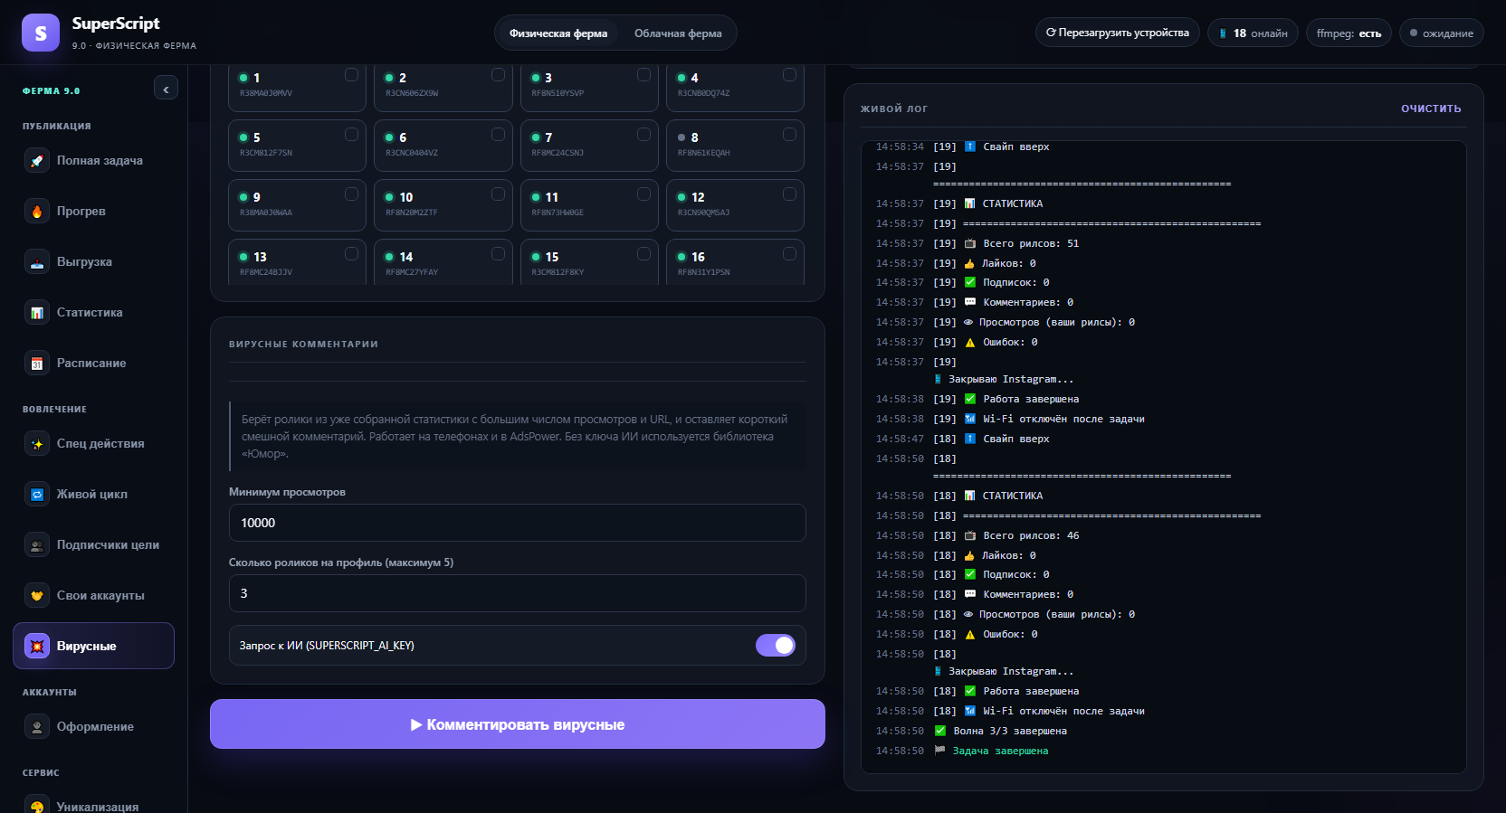Viewport: 1506px width, 813px height.
Task: Open the Оформление profile icon
Action: (x=37, y=727)
